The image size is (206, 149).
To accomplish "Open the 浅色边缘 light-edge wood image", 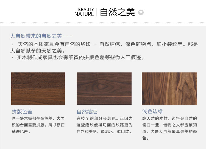I will (169, 89).
